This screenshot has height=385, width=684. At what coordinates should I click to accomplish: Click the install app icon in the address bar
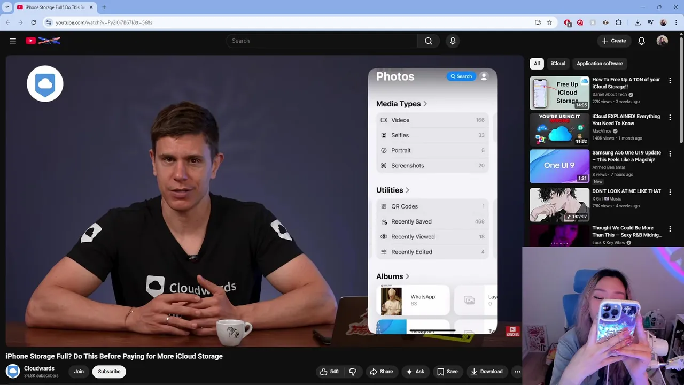click(x=538, y=22)
